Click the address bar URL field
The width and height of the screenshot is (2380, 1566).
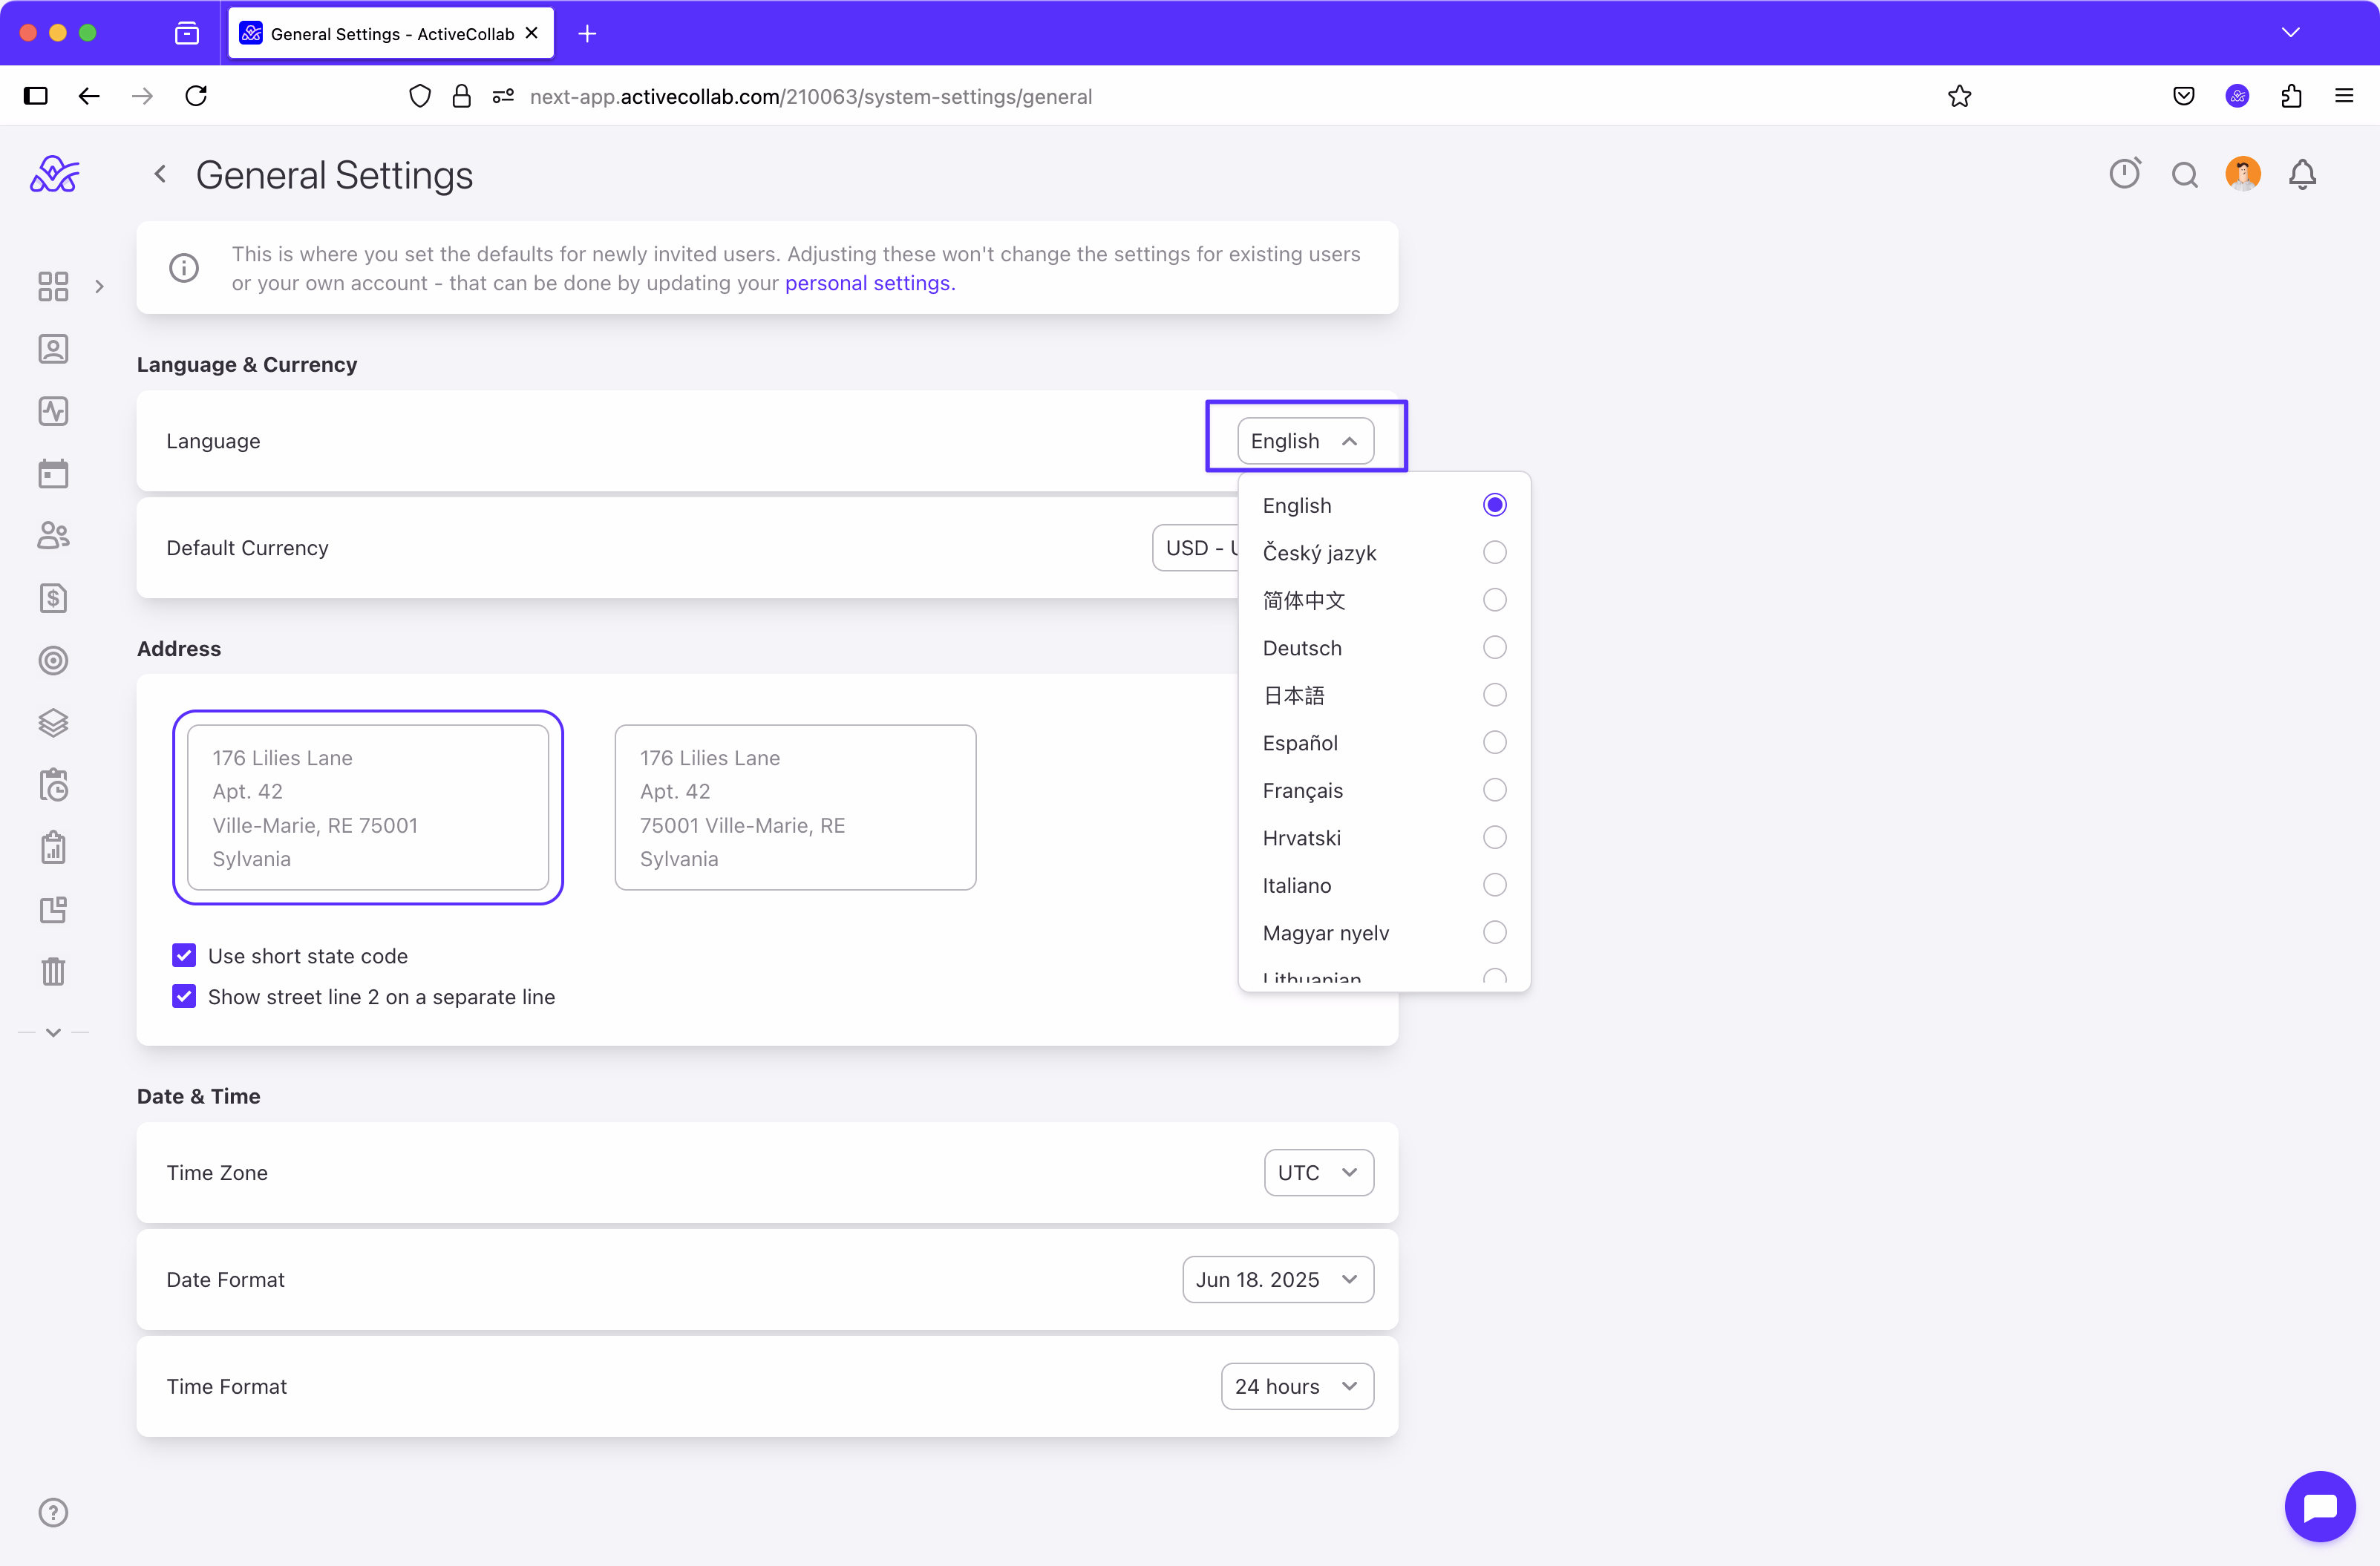(x=811, y=97)
